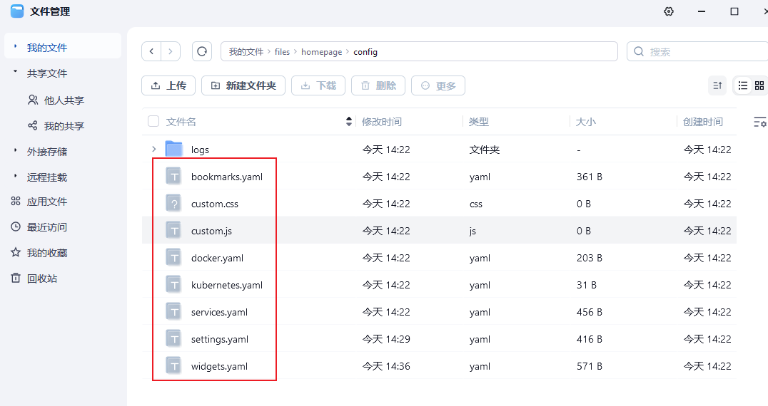This screenshot has width=768, height=406.
Task: Expand the 外接存储 sidebar section
Action: 16,151
